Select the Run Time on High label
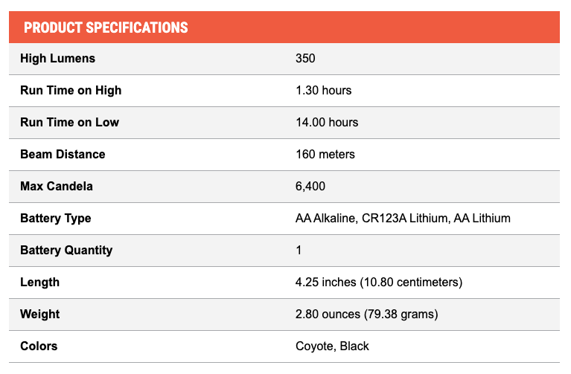Image resolution: width=571 pixels, height=374 pixels. pos(71,91)
